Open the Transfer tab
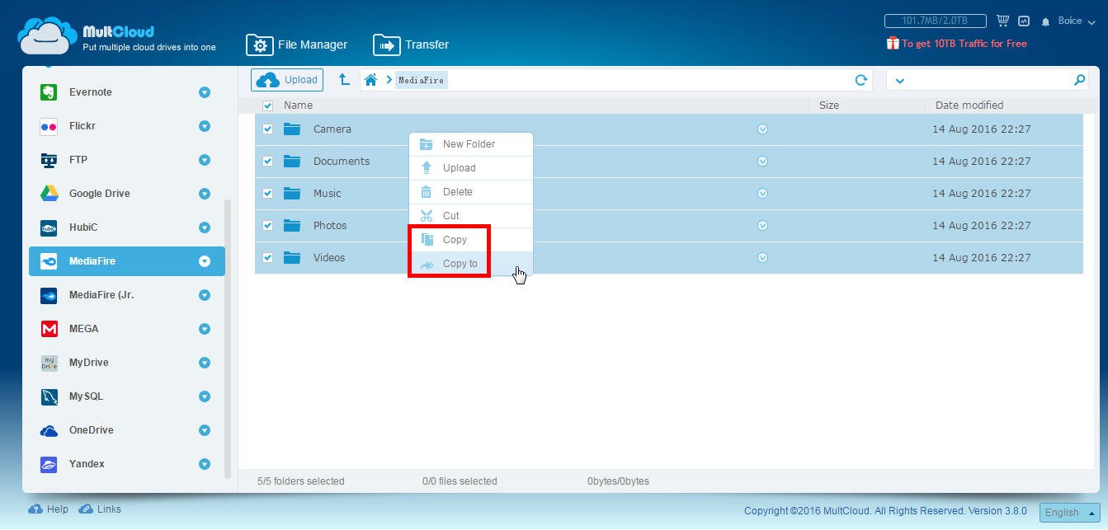 411,45
